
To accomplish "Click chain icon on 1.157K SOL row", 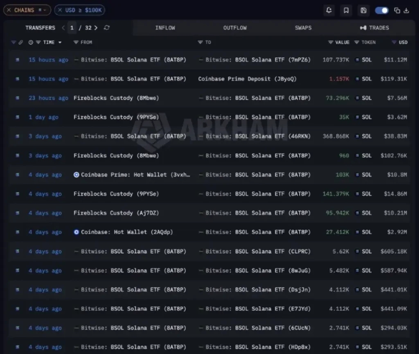I will pos(17,79).
